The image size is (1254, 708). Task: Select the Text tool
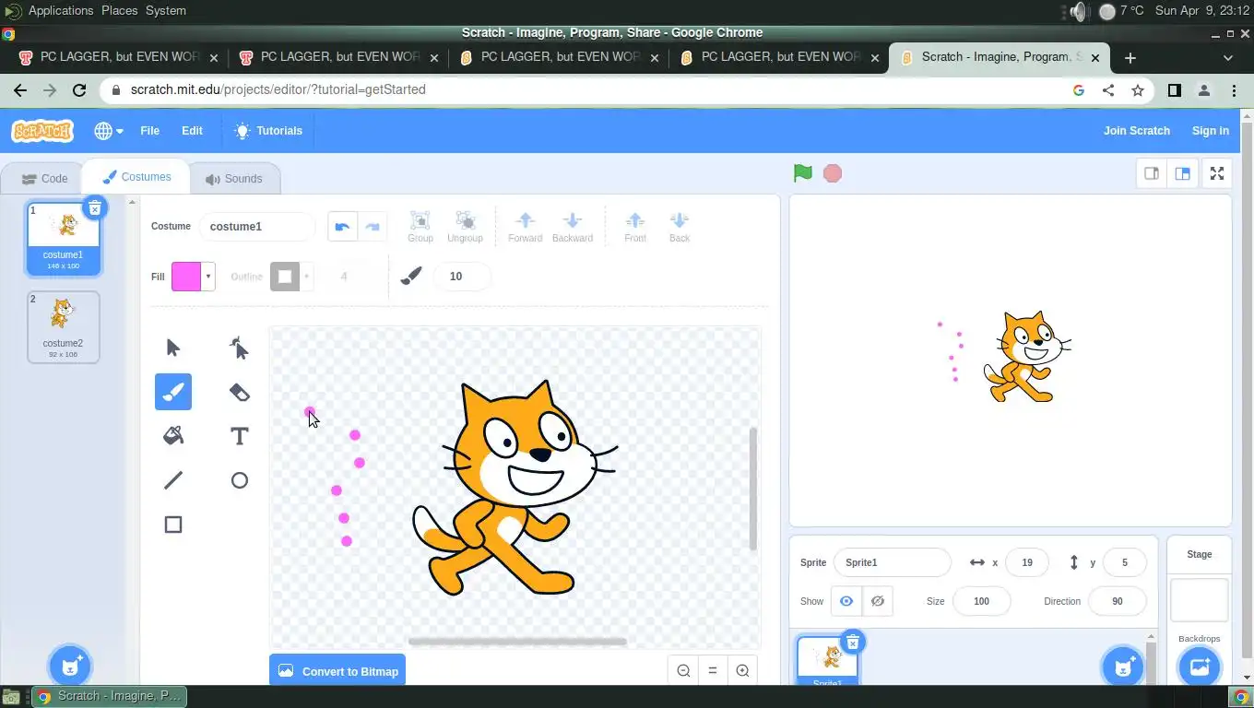[239, 436]
